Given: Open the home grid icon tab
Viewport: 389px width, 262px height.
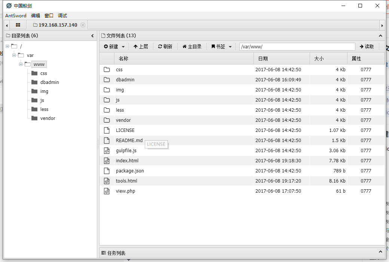Looking at the screenshot, I should tap(18, 25).
